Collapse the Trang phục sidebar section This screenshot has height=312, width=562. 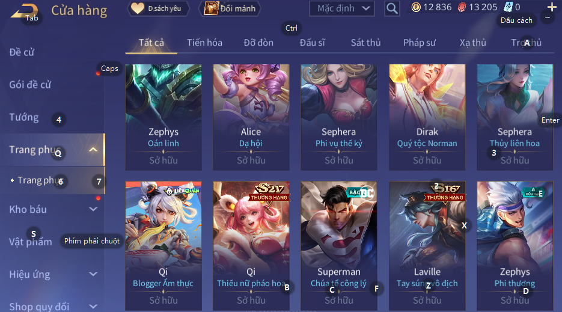(x=93, y=150)
